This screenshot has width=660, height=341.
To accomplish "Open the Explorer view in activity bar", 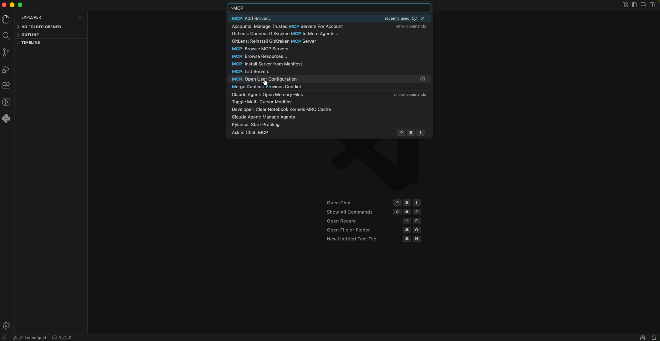I will coord(6,19).
